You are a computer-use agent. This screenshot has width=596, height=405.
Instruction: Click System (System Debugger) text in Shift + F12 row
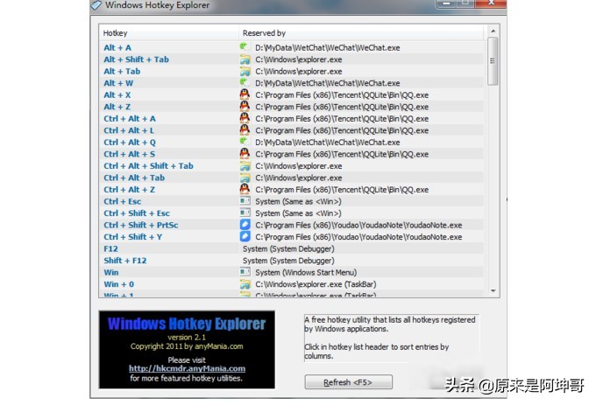[288, 261]
